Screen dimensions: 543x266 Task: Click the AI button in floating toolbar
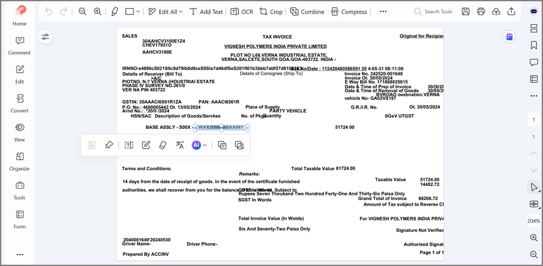[196, 145]
